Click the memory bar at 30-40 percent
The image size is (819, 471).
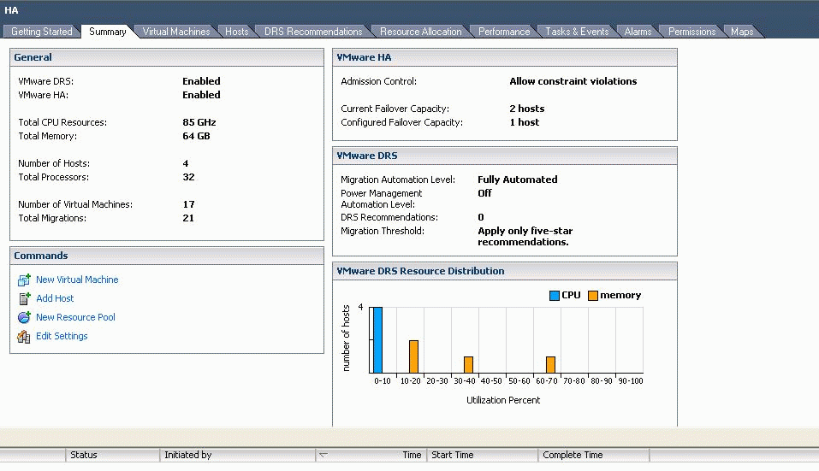468,365
